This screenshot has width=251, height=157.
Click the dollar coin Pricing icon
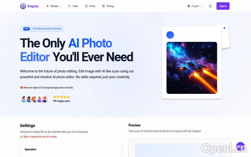103,6
